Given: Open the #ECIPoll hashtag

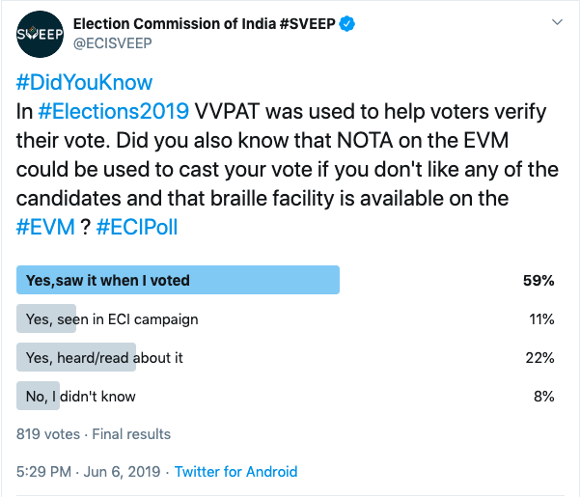Looking at the screenshot, I should tap(137, 227).
